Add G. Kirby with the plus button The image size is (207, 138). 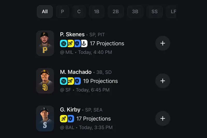tap(162, 118)
